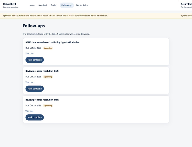Open the Assistant nav item
Image resolution: width=192 pixels, height=147 pixels.
pyautogui.click(x=42, y=5)
